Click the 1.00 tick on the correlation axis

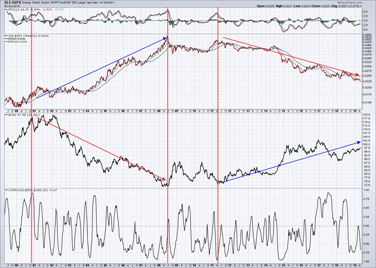[x=366, y=190]
